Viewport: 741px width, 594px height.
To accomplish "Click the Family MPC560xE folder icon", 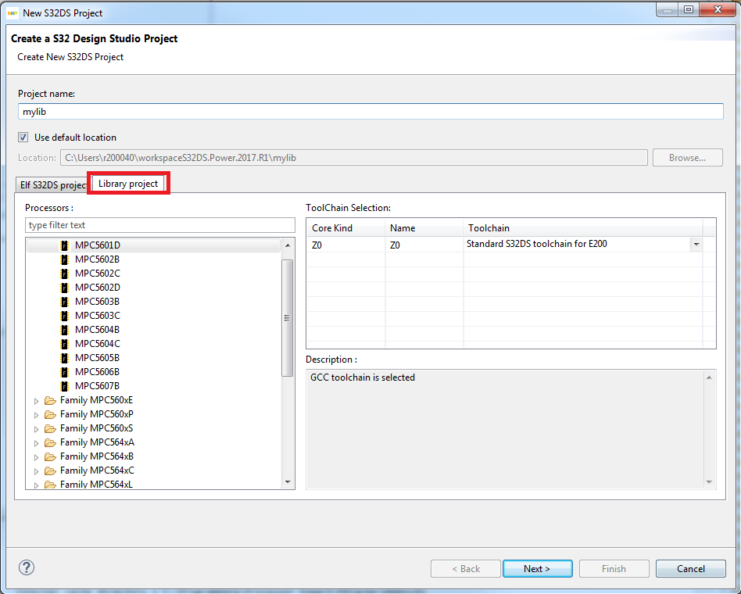I will [x=50, y=401].
